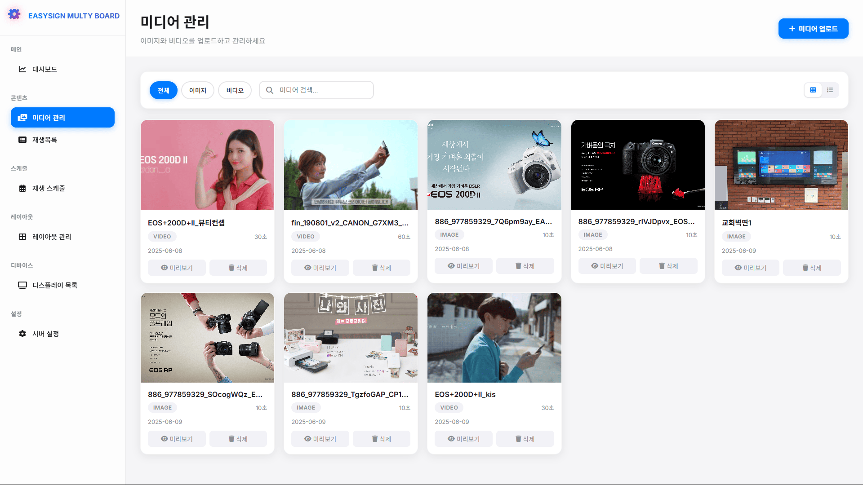863x485 pixels.
Task: Open 레이아웃 관리 sidebar item
Action: (x=51, y=237)
